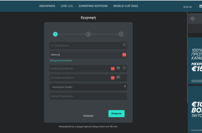Open the Αγαπημένη Ομάδα dropdown
The width and height of the screenshot is (202, 133).
coord(88,87)
